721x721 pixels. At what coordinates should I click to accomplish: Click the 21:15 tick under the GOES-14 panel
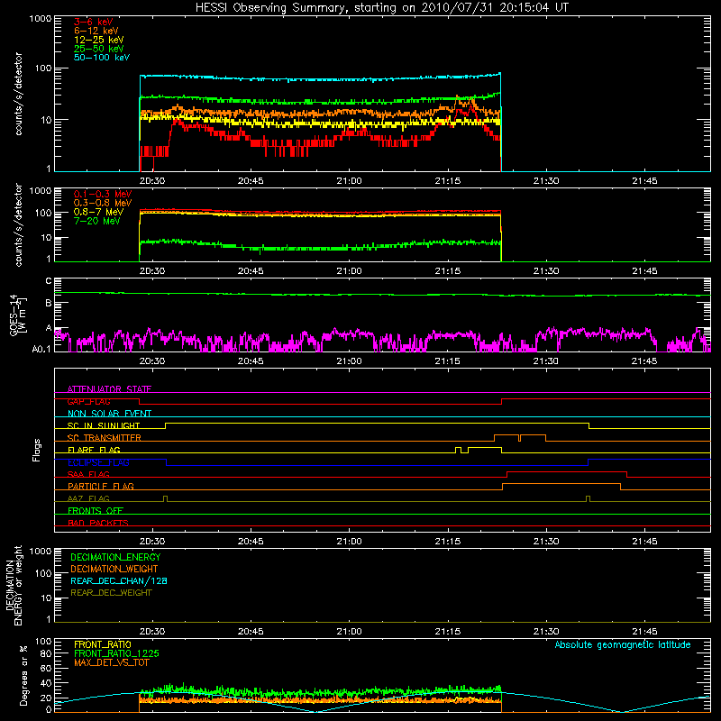coord(447,361)
